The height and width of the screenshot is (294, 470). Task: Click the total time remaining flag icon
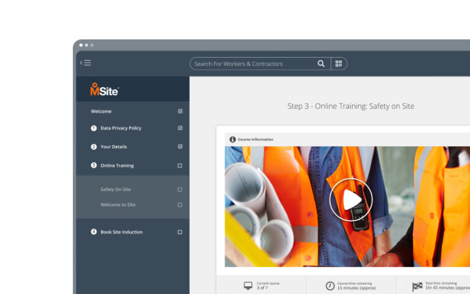coord(417,285)
